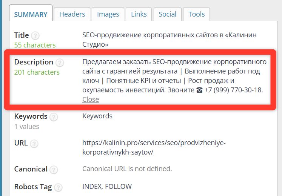Open the Links tab
Image resolution: width=282 pixels, height=196 pixels.
pos(139,14)
